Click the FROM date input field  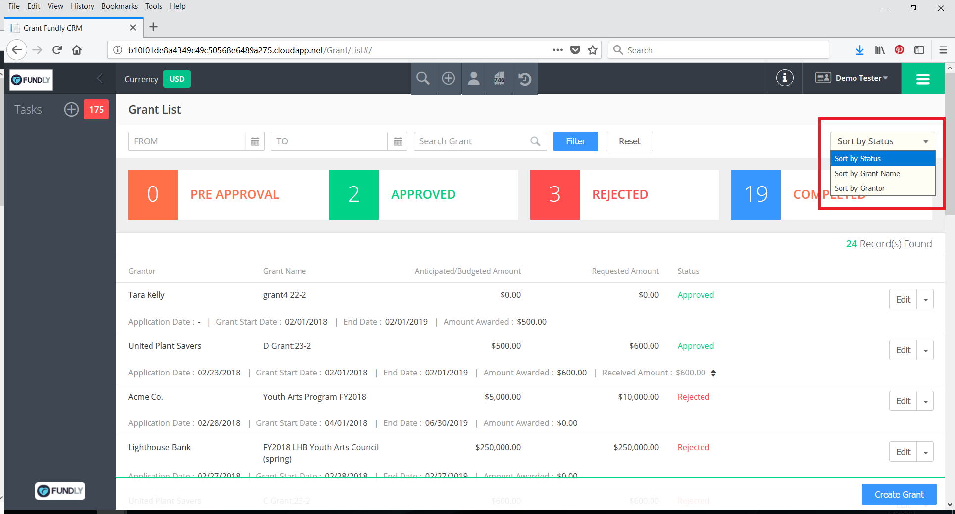(187, 141)
